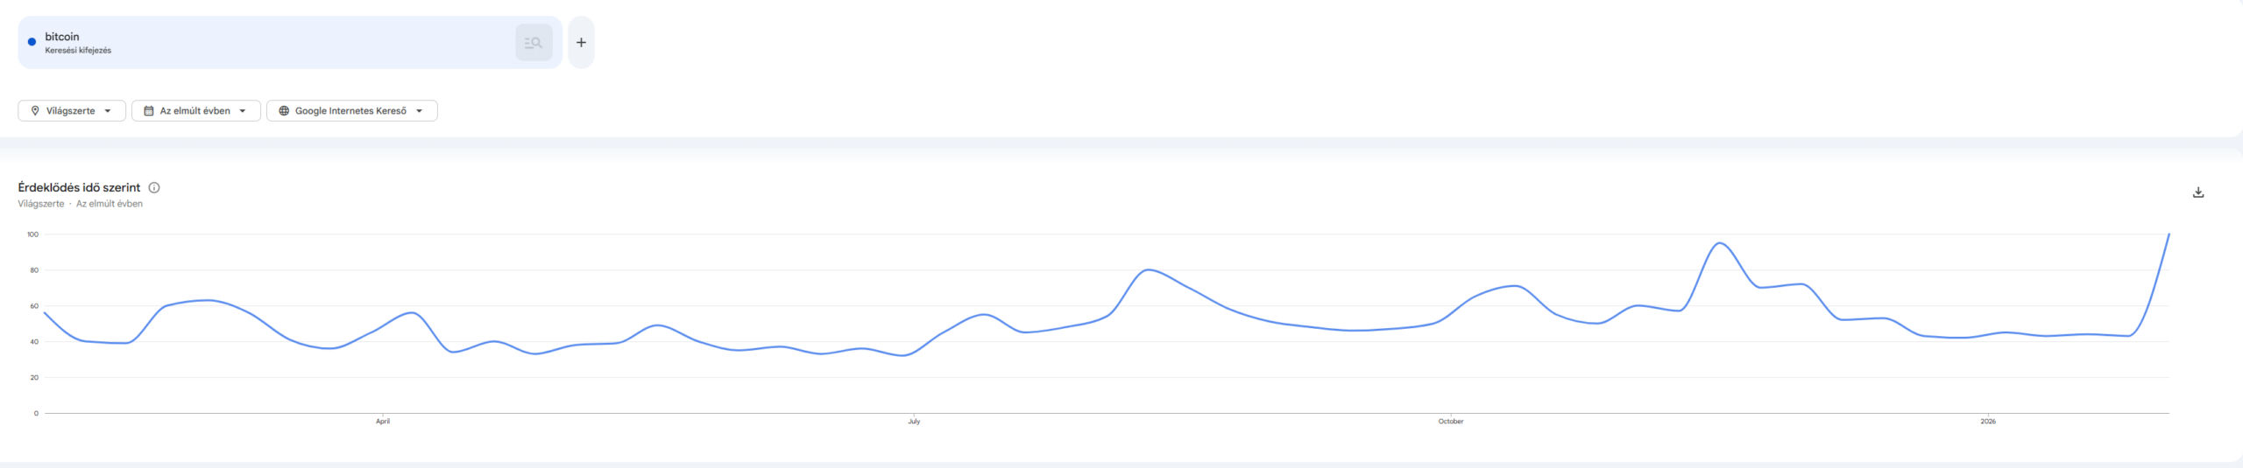Click the calendar icon in Az elmúlt évben filter

pos(149,111)
